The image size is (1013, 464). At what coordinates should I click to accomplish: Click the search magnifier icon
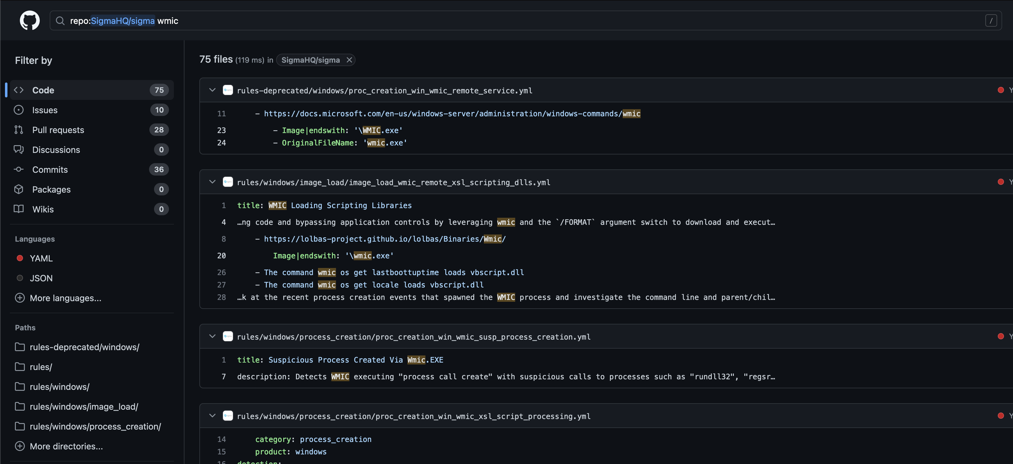pos(60,21)
